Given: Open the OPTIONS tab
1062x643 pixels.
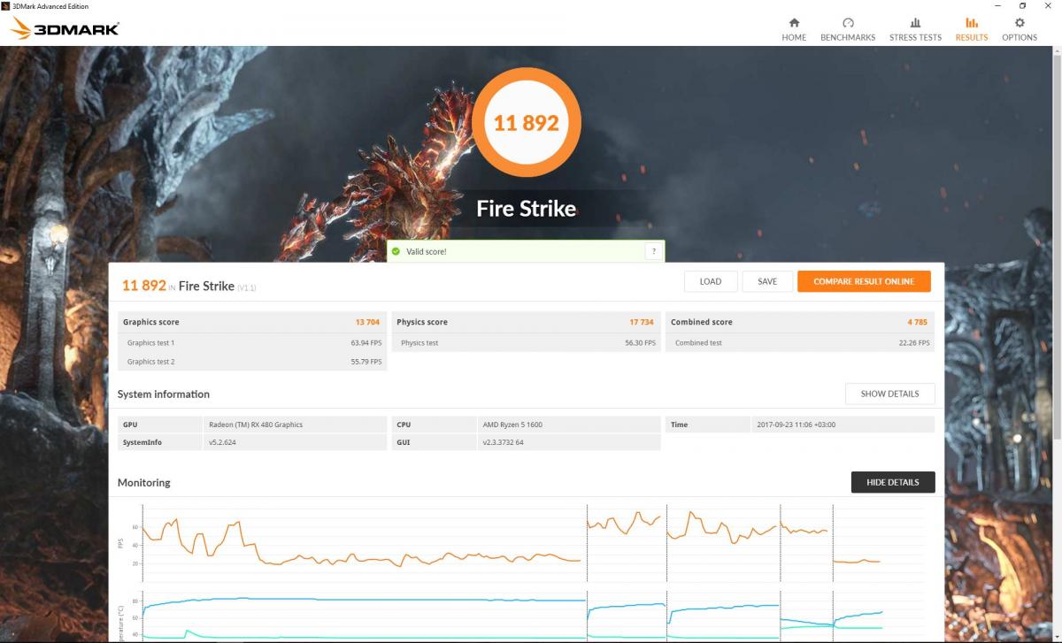Looking at the screenshot, I should pos(1020,29).
